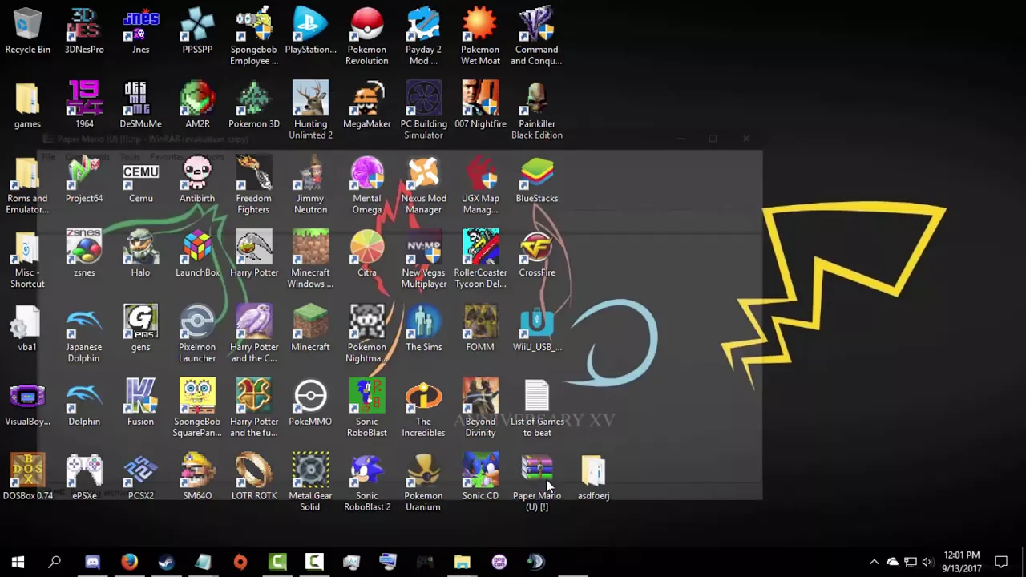This screenshot has width=1026, height=577.
Task: Launch the 3DNesPro shortcut
Action: 84,31
